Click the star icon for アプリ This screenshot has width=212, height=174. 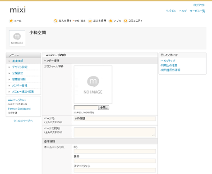[x=111, y=21]
